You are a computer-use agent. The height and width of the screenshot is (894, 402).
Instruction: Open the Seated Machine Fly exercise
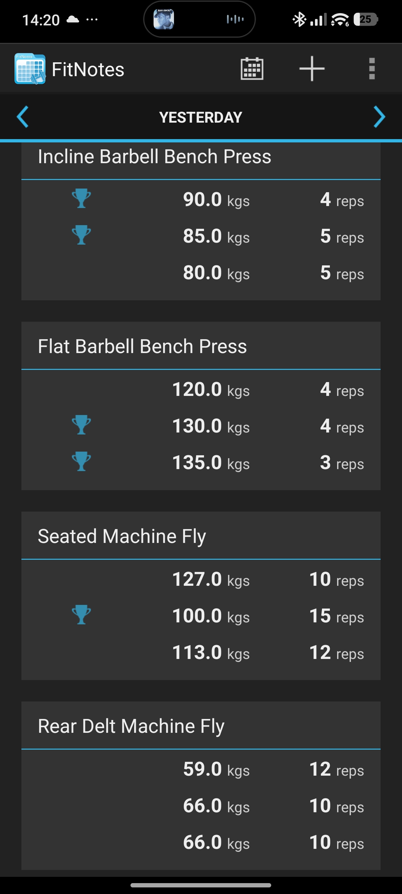[122, 536]
